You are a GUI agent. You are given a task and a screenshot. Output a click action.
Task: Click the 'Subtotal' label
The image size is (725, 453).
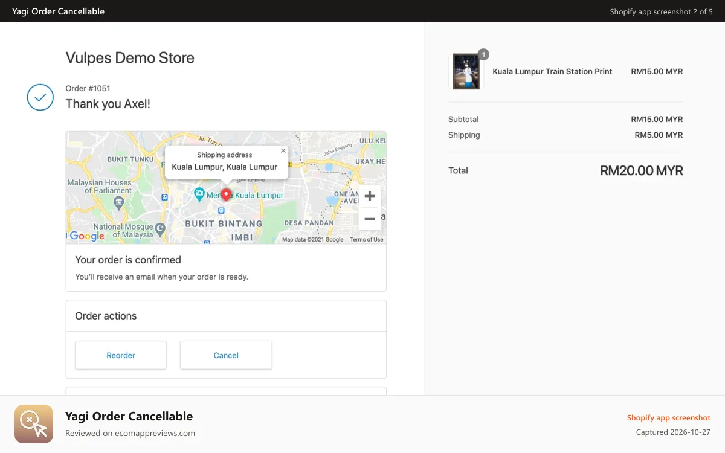click(463, 119)
